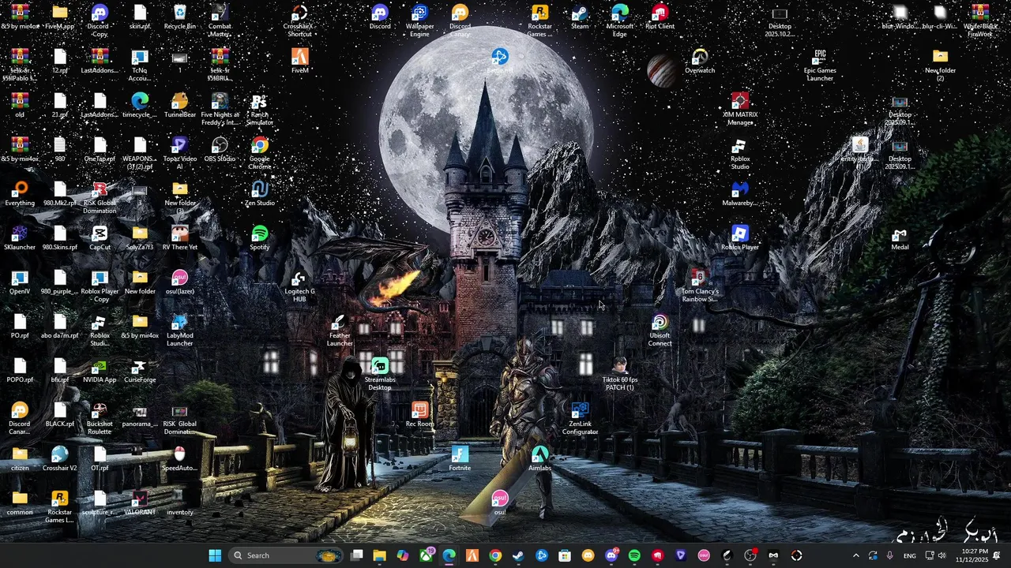
Task: Open Microsoft Edge desktop shortcut
Action: [620, 21]
